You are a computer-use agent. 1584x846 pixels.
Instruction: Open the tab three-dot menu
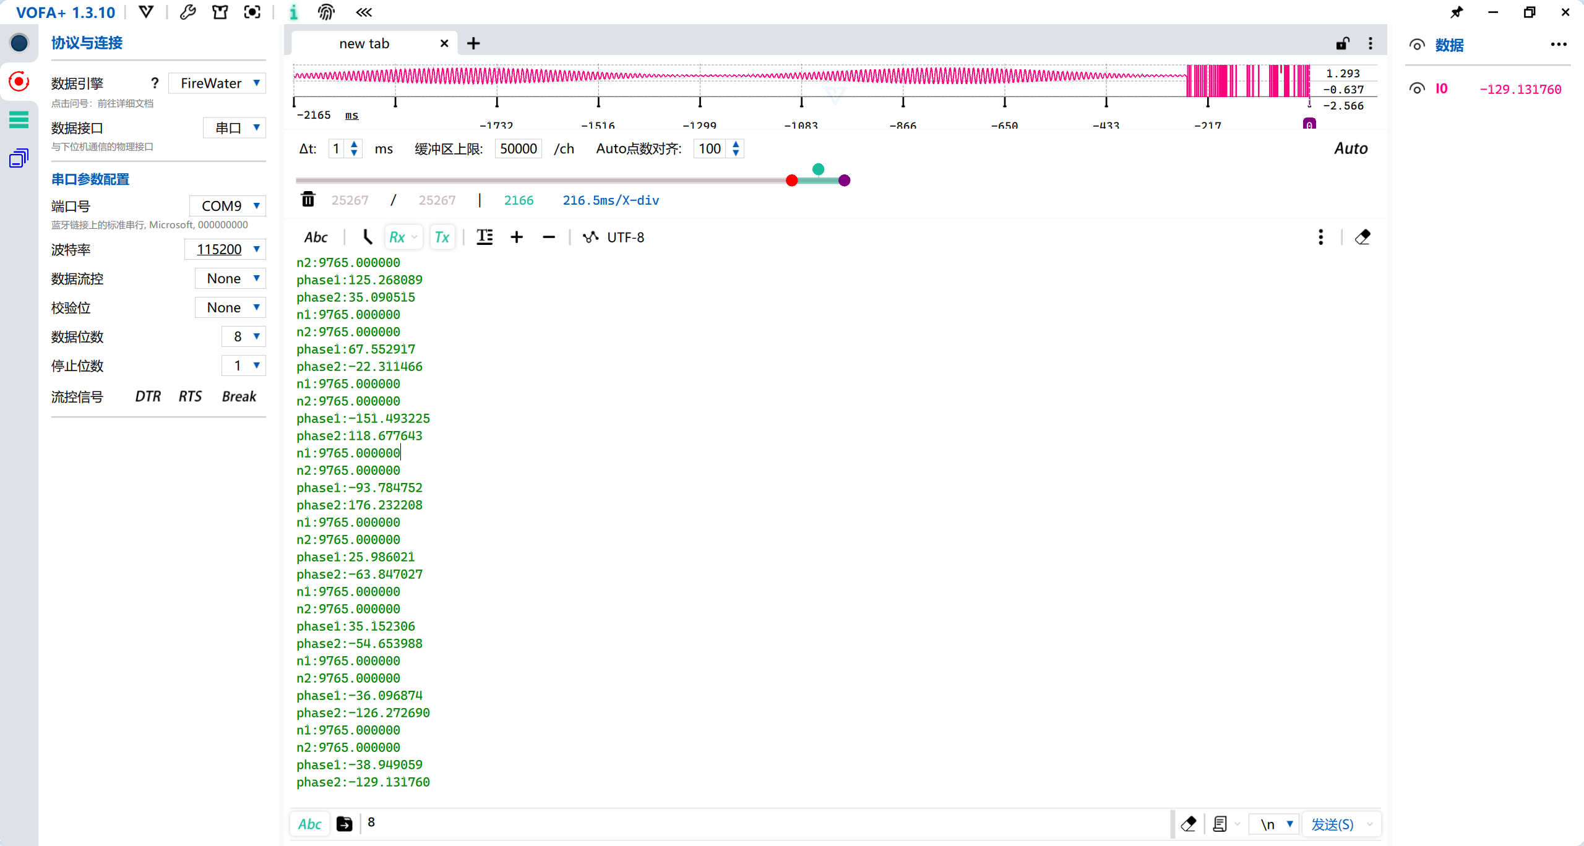[x=1371, y=43]
